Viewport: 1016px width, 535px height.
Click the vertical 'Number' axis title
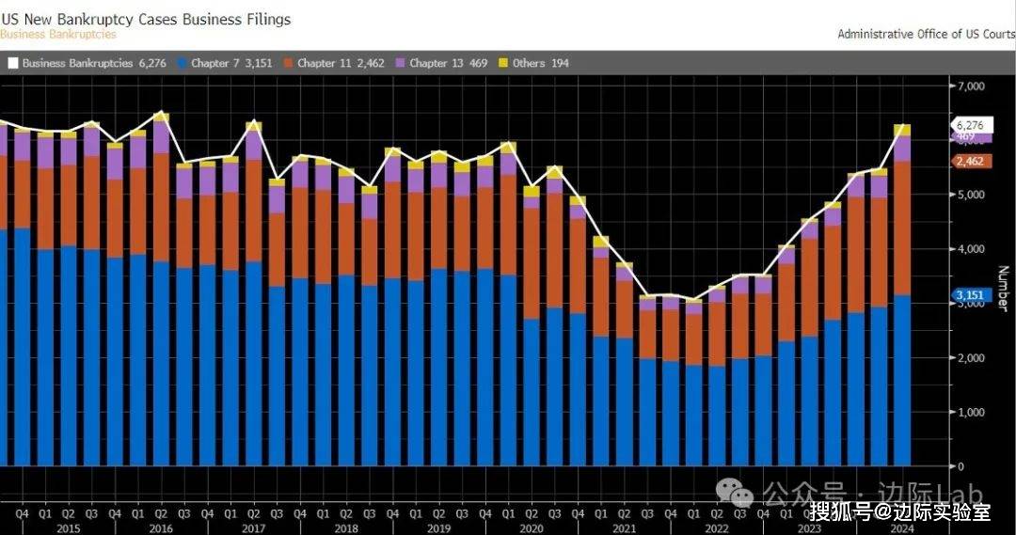[1003, 289]
